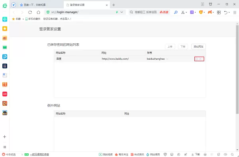
Task: Delete the Baidu entry with X
Action: pos(200,59)
